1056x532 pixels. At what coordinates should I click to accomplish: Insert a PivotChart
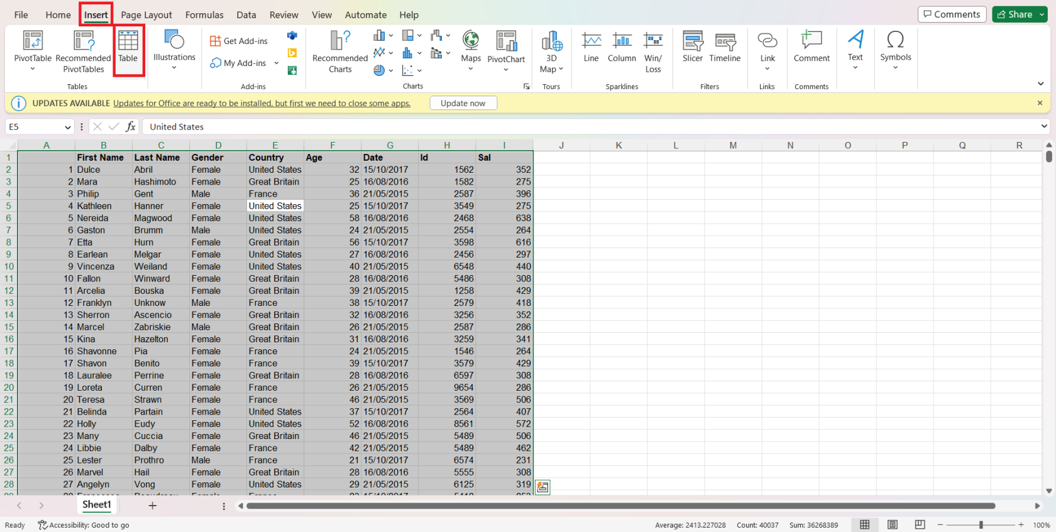[x=506, y=52]
